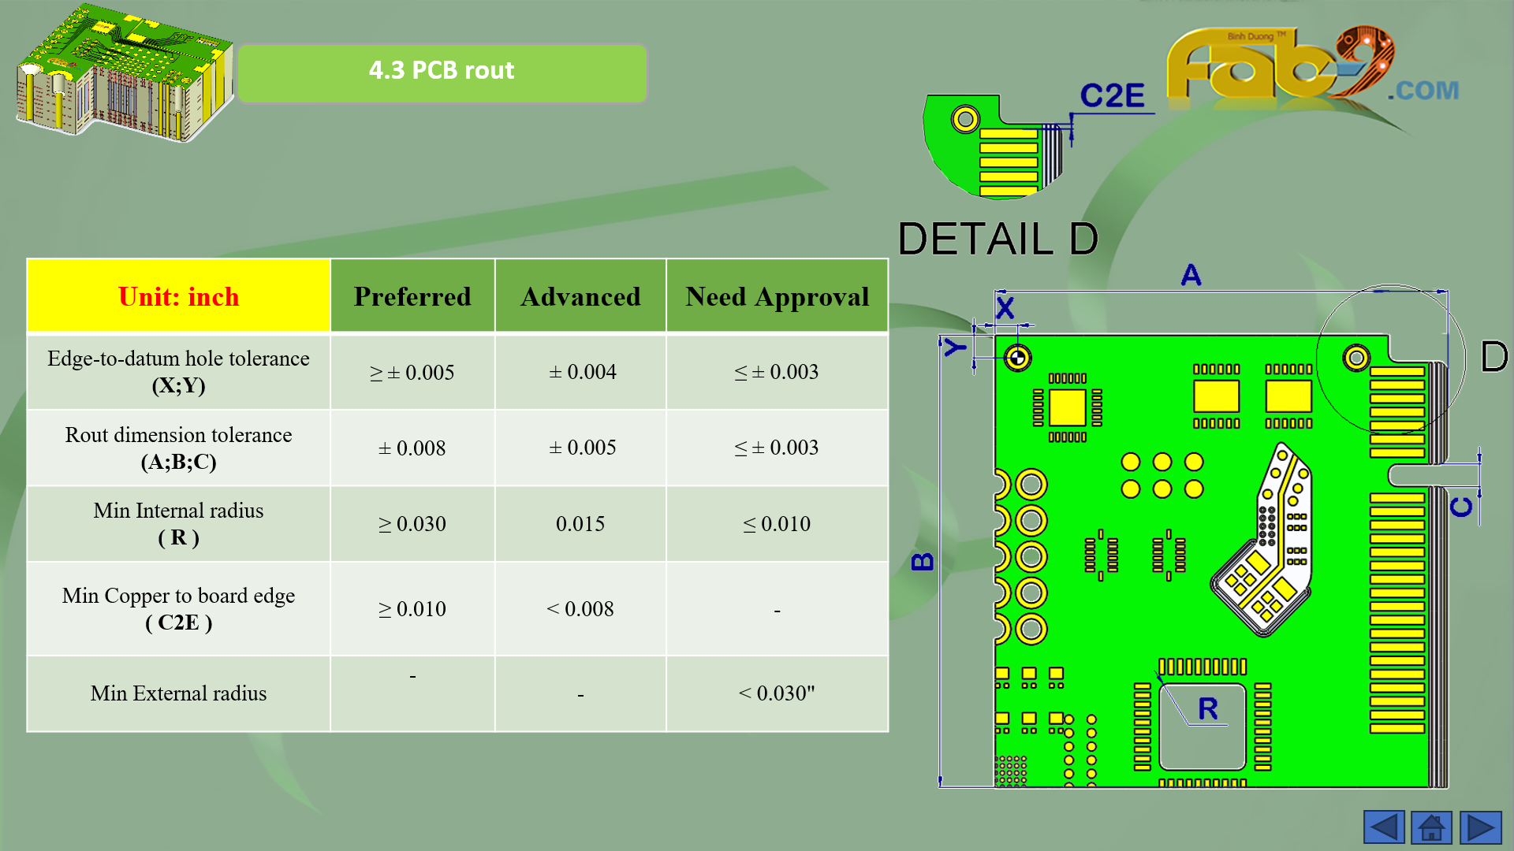Select the Preferred column header
The height and width of the screenshot is (851, 1514).
tap(412, 296)
